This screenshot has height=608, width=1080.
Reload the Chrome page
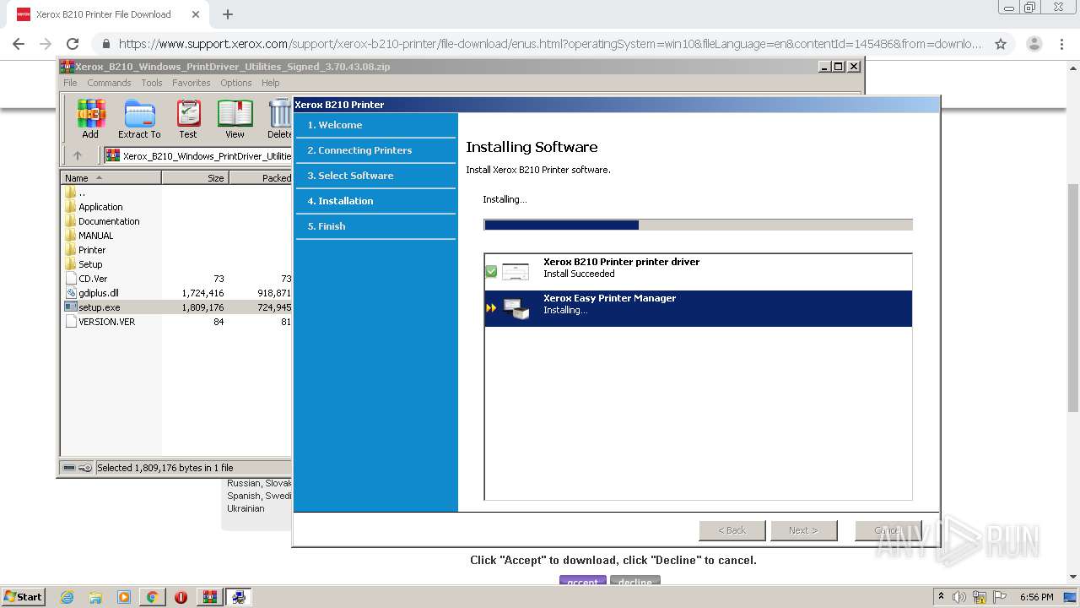[73, 44]
